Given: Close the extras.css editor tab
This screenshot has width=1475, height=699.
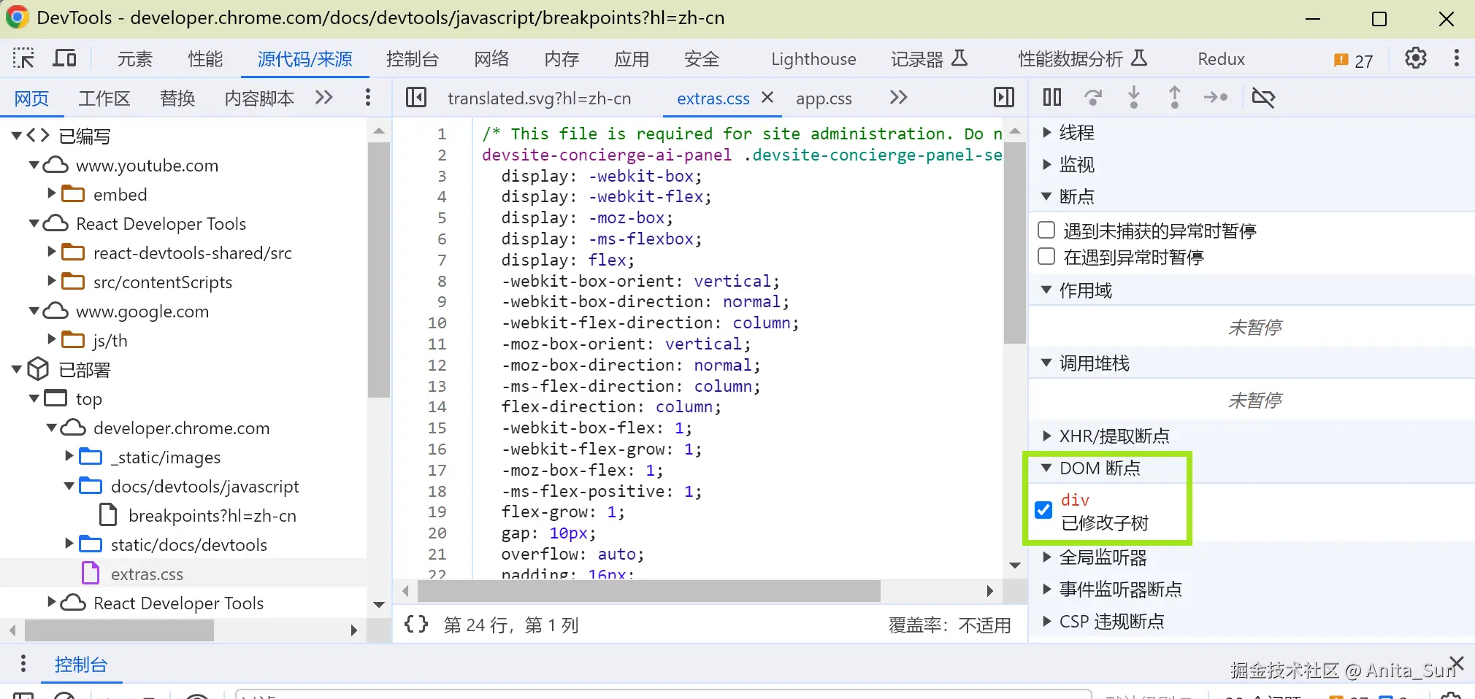Looking at the screenshot, I should click(767, 97).
